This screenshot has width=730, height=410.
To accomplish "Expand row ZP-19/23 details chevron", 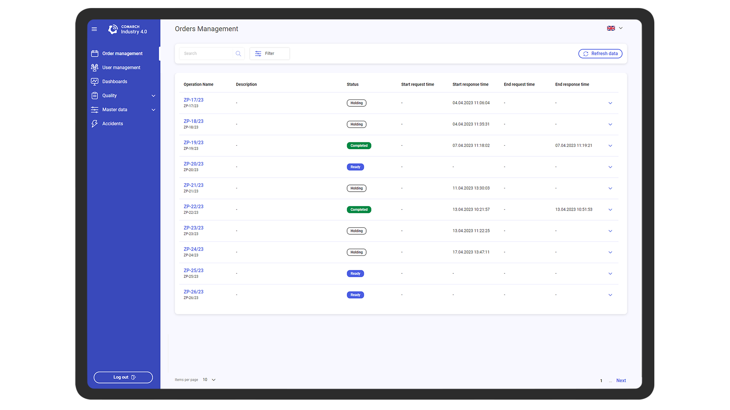I will coord(610,146).
